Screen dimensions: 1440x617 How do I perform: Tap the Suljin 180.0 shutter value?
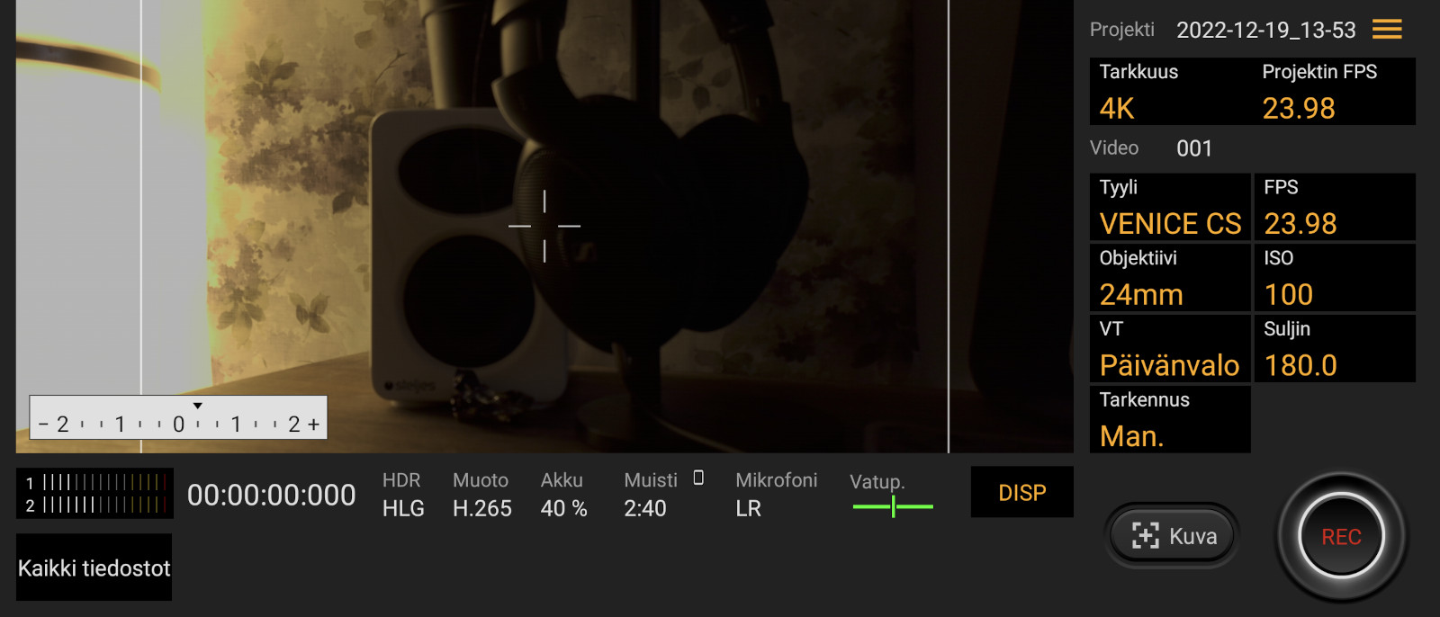point(1335,349)
